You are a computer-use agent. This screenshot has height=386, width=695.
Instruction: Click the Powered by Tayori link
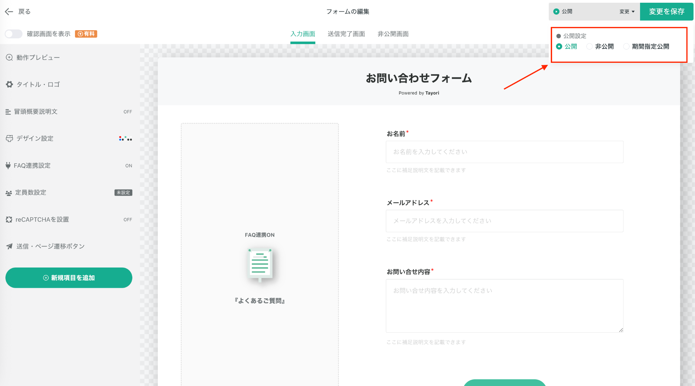pyautogui.click(x=419, y=93)
